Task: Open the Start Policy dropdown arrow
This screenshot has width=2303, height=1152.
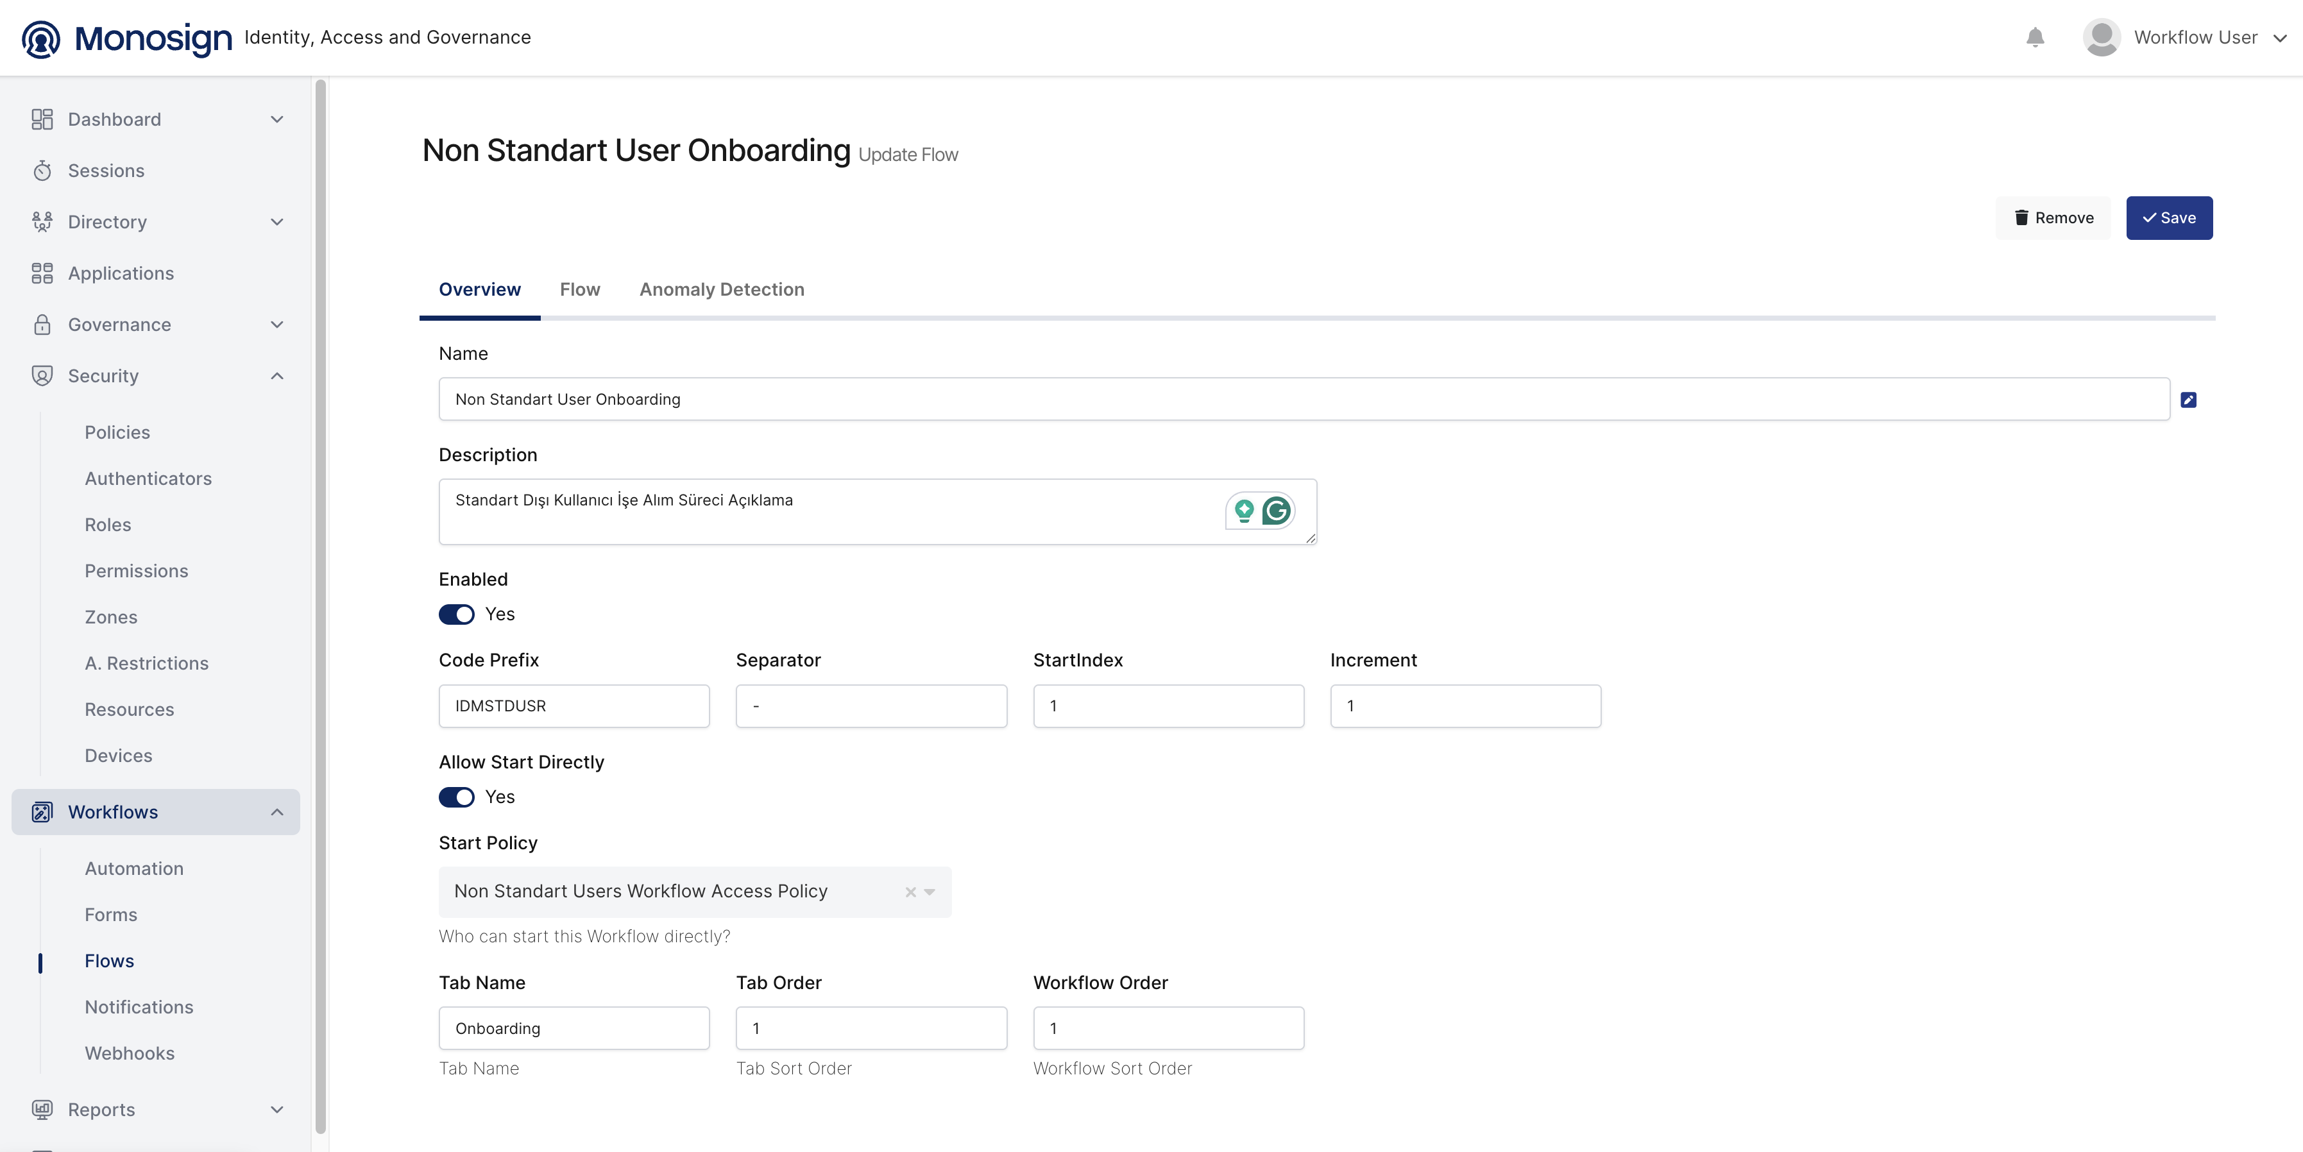Action: pyautogui.click(x=930, y=892)
